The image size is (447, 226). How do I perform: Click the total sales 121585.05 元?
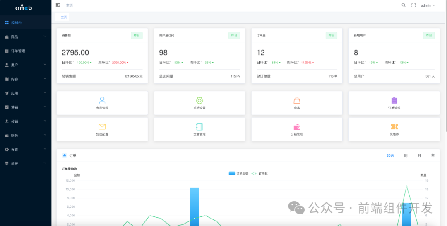coord(133,76)
